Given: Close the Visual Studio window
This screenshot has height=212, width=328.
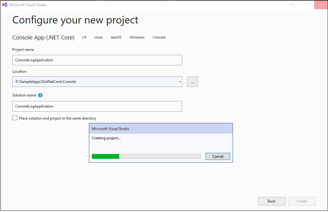Looking at the screenshot, I should click(x=321, y=5).
